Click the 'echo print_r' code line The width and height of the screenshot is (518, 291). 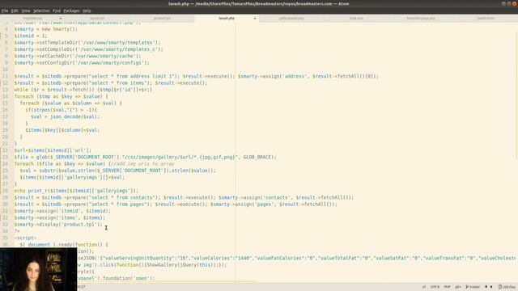coord(76,191)
